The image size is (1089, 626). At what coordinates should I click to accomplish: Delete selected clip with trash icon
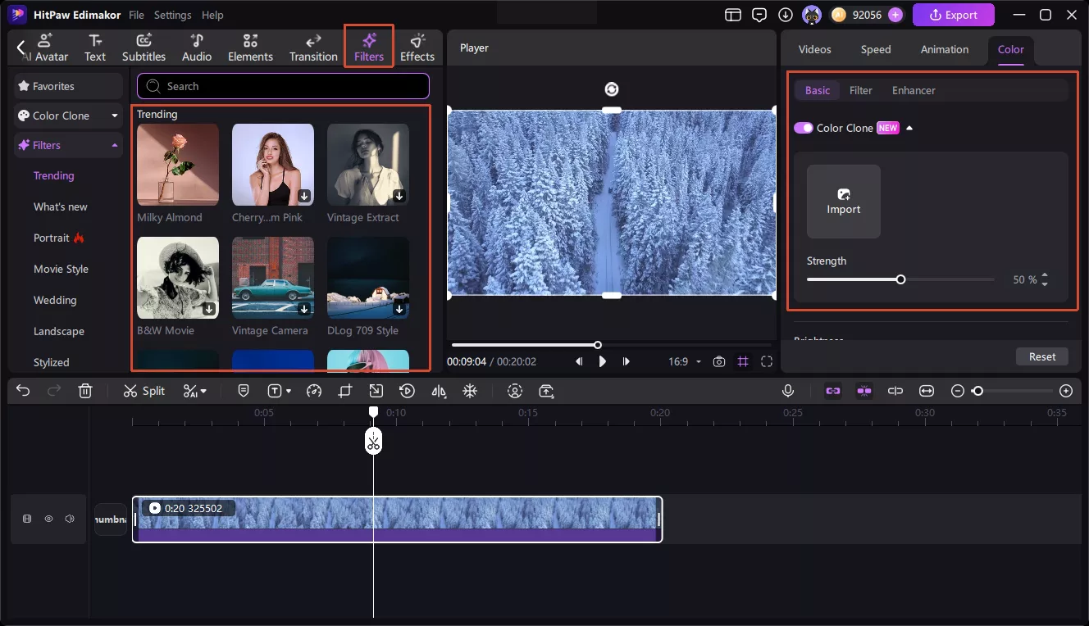[85, 391]
